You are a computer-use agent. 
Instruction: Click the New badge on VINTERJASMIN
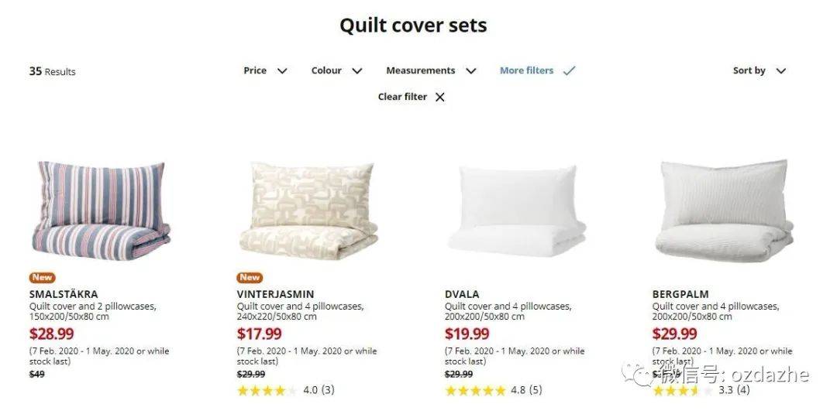pyautogui.click(x=250, y=277)
